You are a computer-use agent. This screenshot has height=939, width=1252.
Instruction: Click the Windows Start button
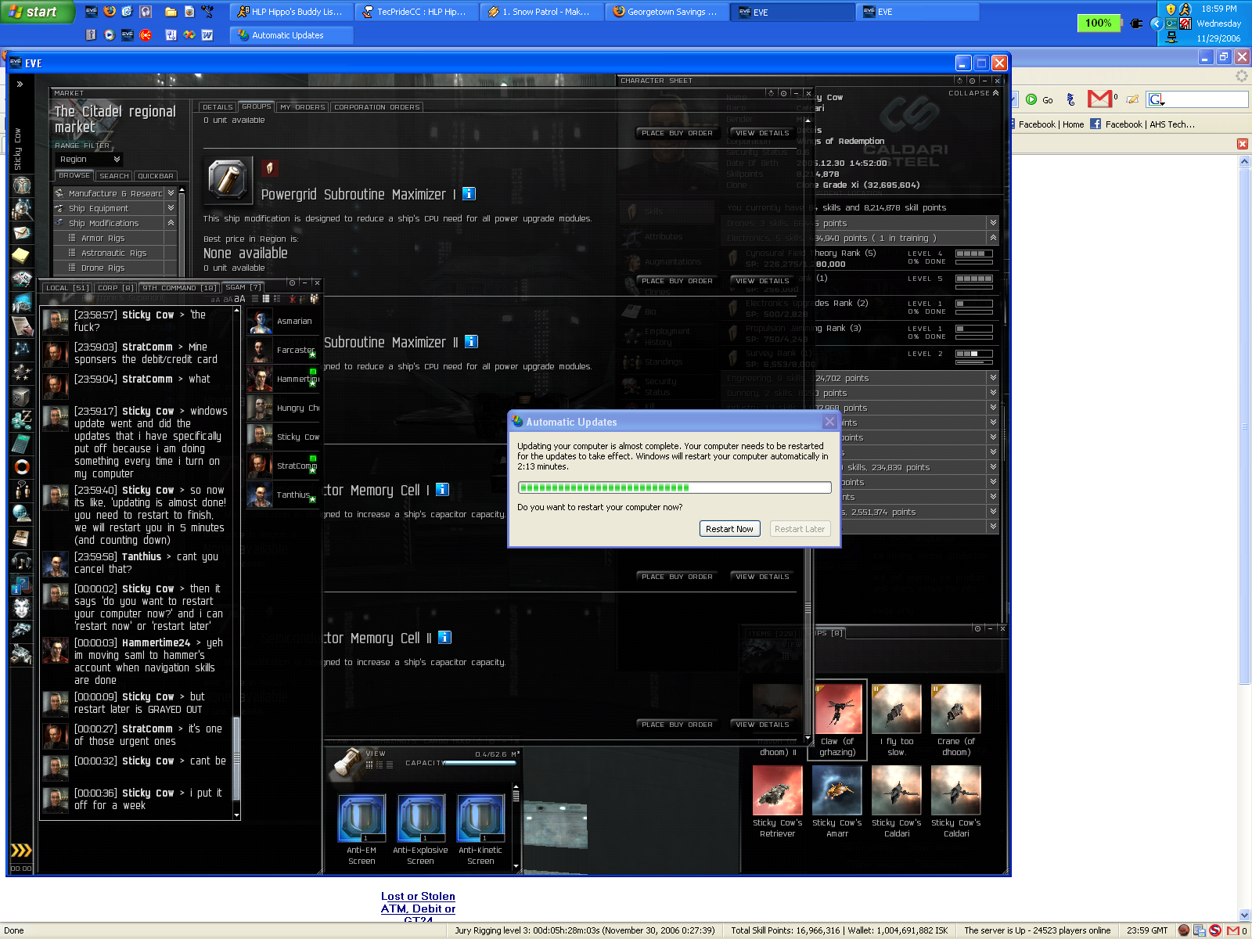point(37,12)
